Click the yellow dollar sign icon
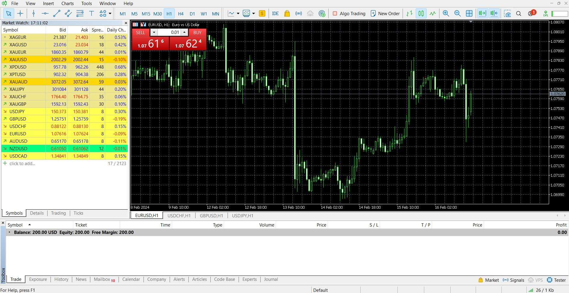Viewport: 569px width, 293px height. 262,13
